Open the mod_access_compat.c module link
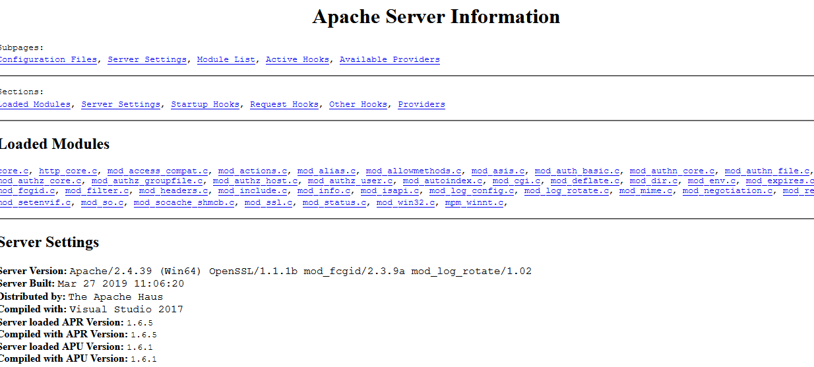 pos(158,171)
